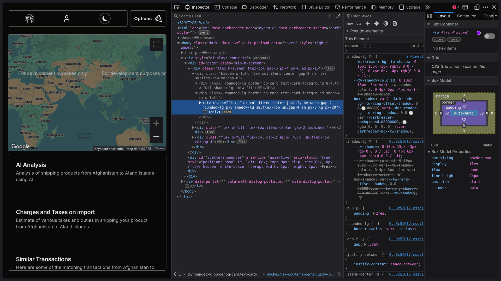This screenshot has width=501, height=281.
Task: Zoom out on the map
Action: coord(156,137)
